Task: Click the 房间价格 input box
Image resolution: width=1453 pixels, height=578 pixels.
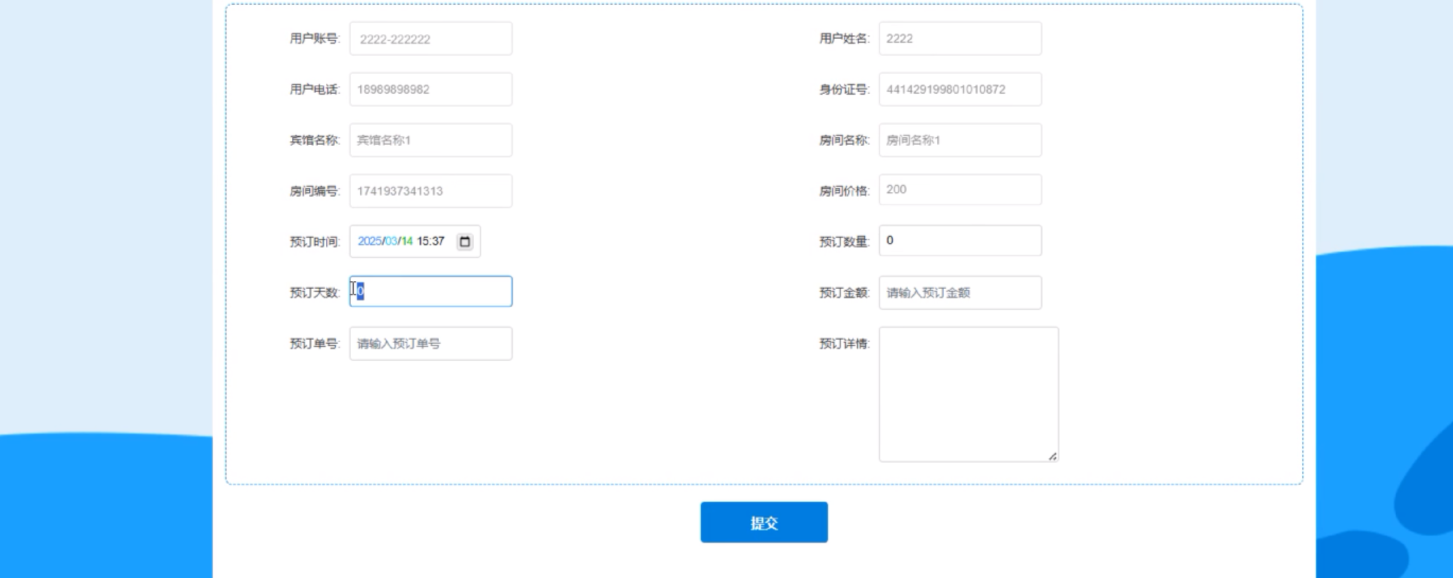Action: click(x=960, y=190)
